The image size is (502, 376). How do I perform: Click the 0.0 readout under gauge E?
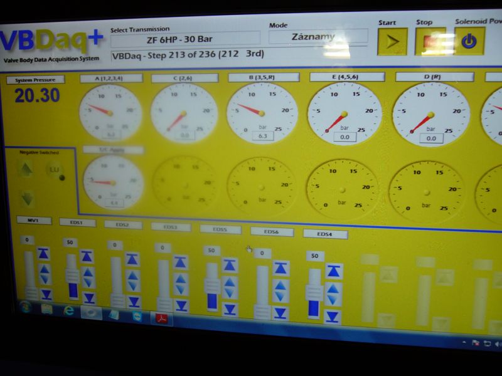[344, 137]
